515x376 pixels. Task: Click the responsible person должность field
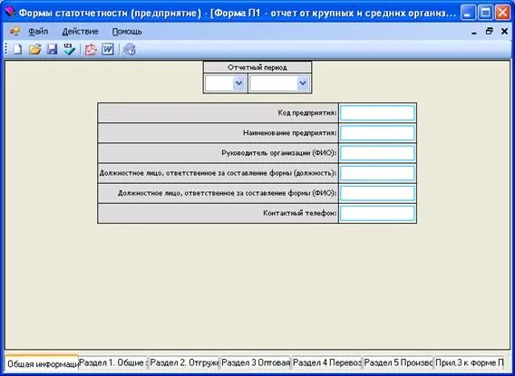(x=377, y=173)
